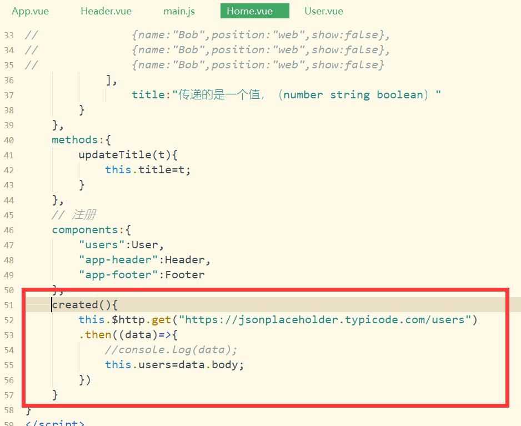Click the active Home.vue tab
The width and height of the screenshot is (521, 426).
(x=255, y=11)
